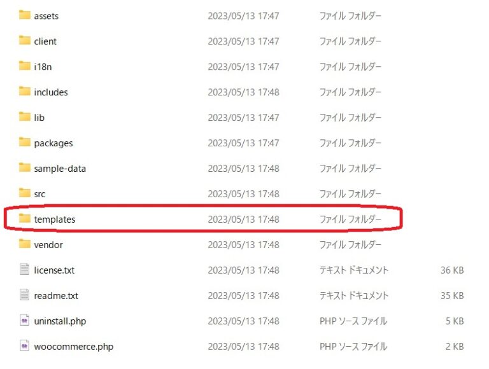This screenshot has height=369, width=489.
Task: Click the templates folder icon
Action: [x=25, y=219]
